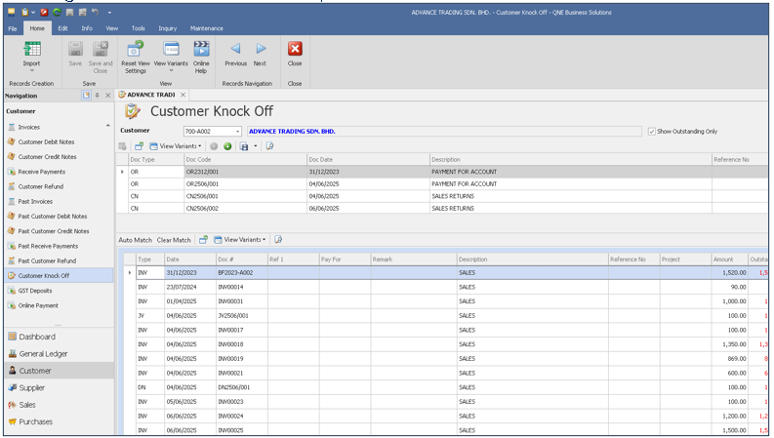Go to Previous record arrow

click(x=235, y=49)
